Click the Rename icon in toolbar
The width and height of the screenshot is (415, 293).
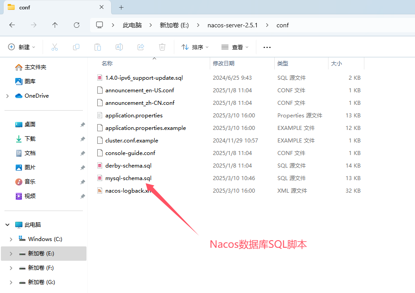(119, 47)
